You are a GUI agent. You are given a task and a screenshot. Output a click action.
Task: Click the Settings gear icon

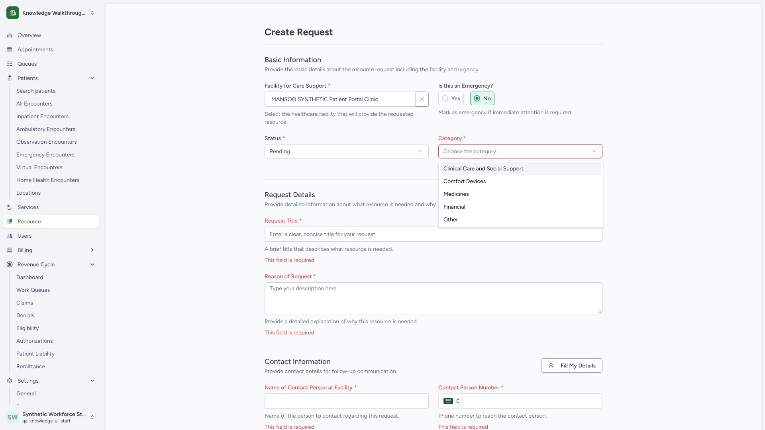[10, 381]
